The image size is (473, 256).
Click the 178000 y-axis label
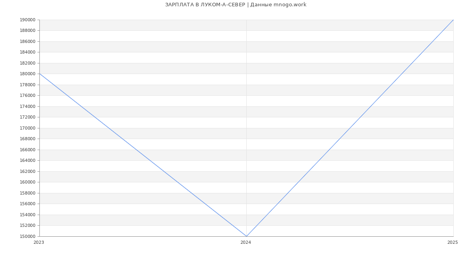coord(28,85)
